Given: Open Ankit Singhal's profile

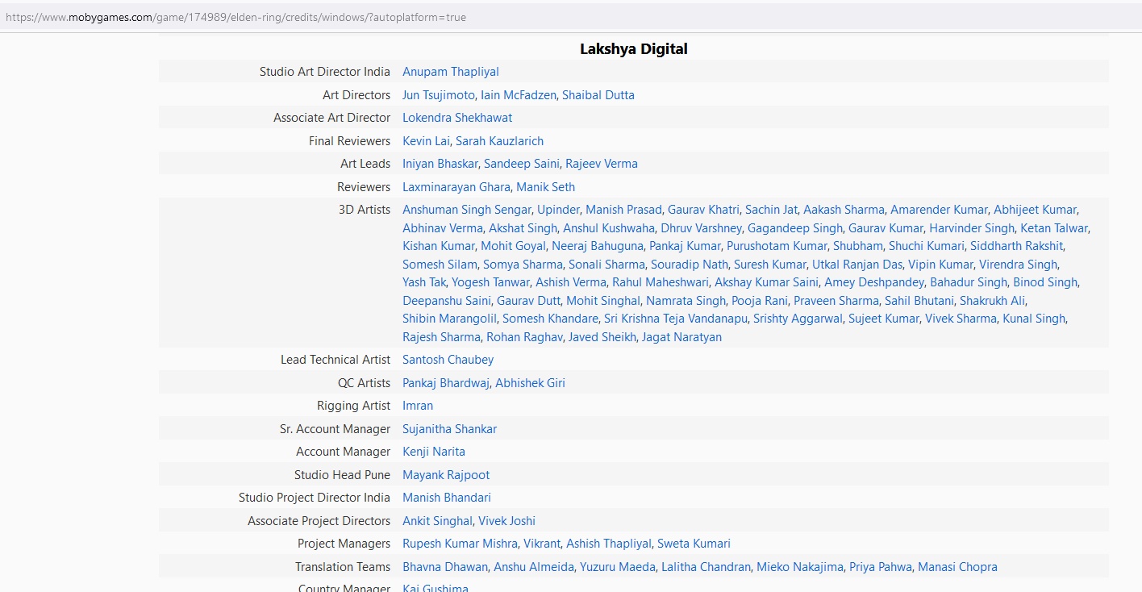Looking at the screenshot, I should tap(438, 521).
